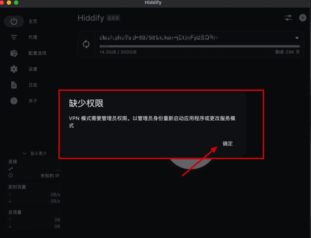Click the 2.0.5 version badge

(x=113, y=18)
